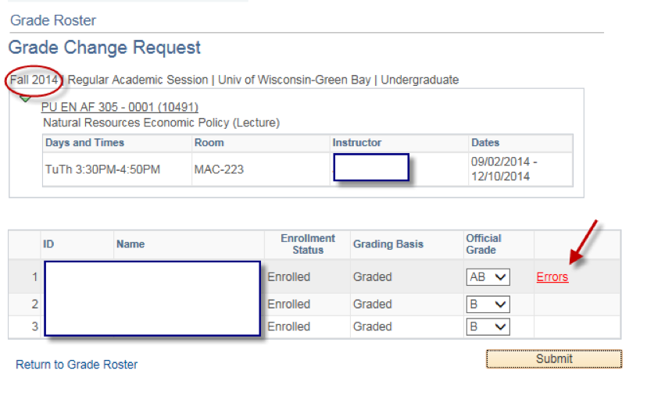Click the Grading Basis column header
647x399 pixels.
click(x=388, y=244)
